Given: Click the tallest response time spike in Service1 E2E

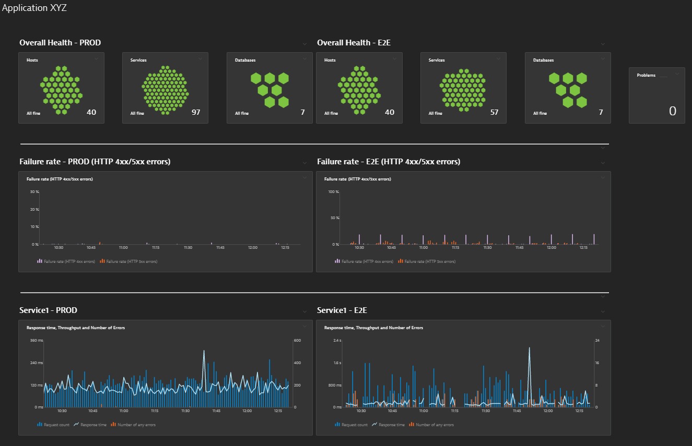Looking at the screenshot, I should 529,349.
